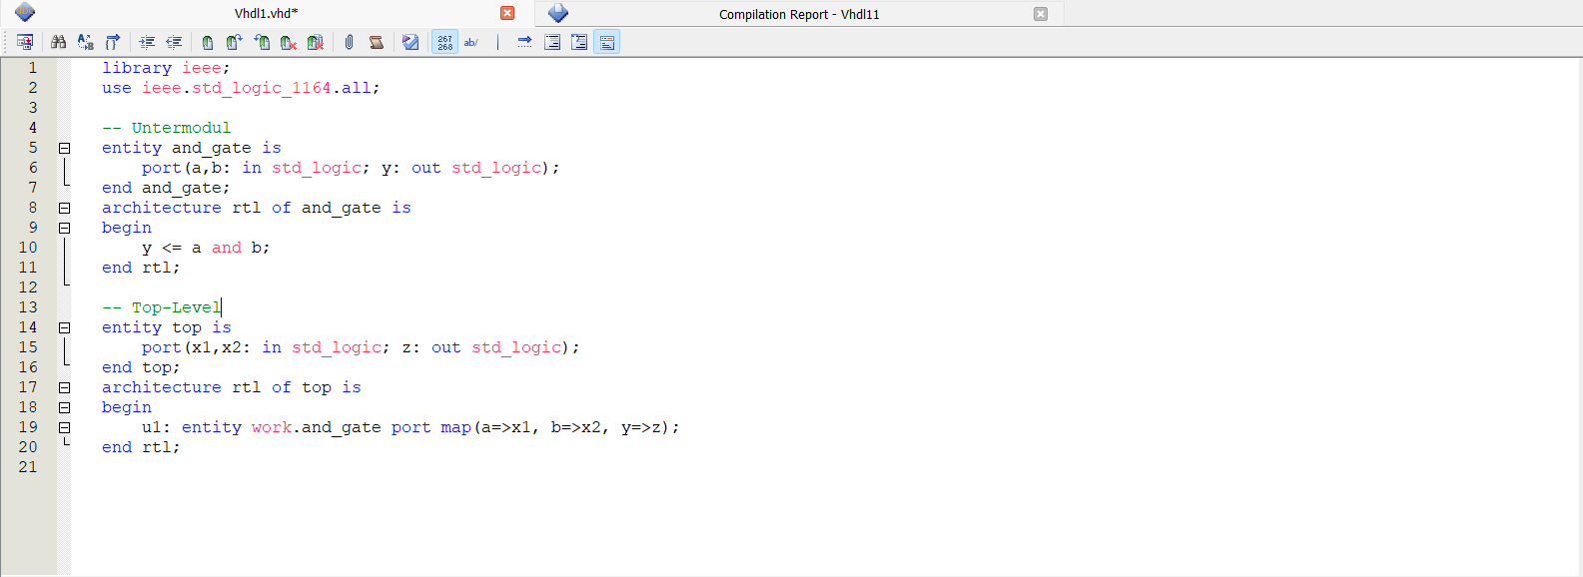Collapse architecture rtl of top fold
This screenshot has height=577, width=1583.
click(65, 387)
